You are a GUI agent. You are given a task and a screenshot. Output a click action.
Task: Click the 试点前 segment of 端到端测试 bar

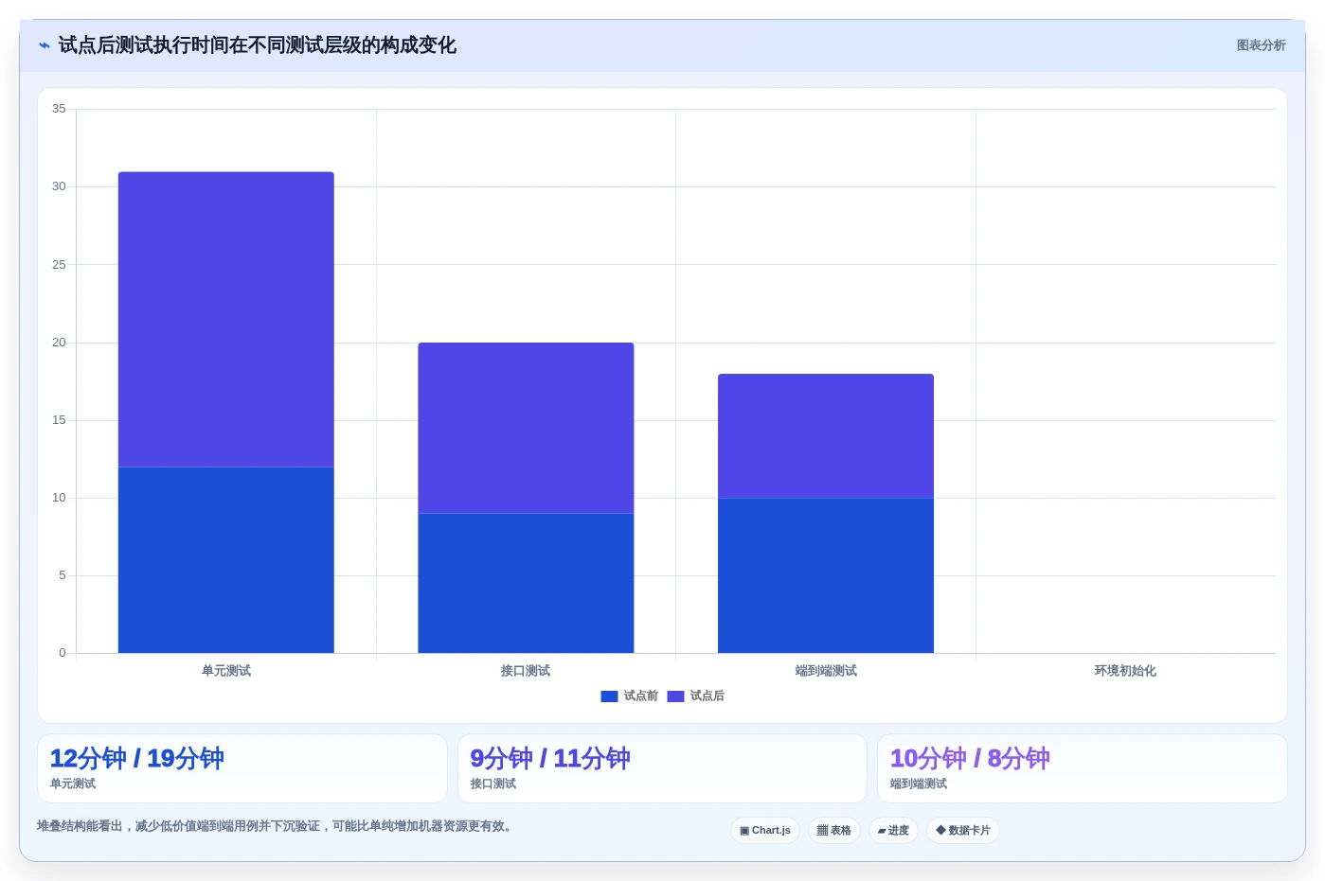coord(826,575)
